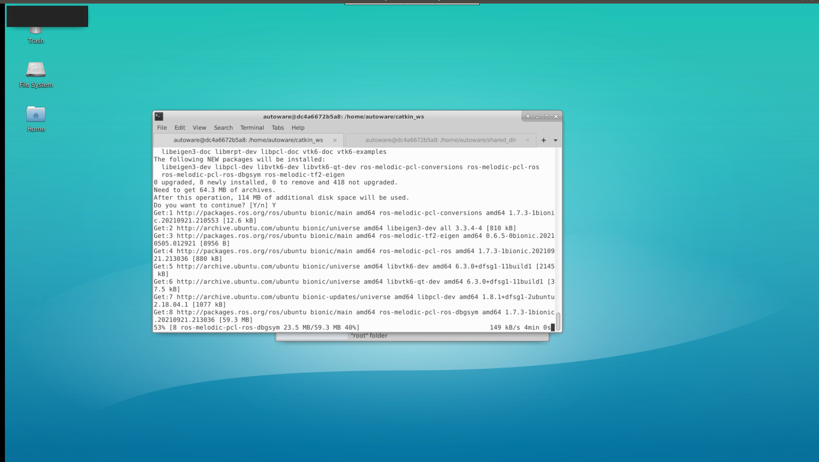Screen dimensions: 819x462
Task: Click the Get:1 ros-melodic-pcl-conversions line
Action: (x=354, y=216)
